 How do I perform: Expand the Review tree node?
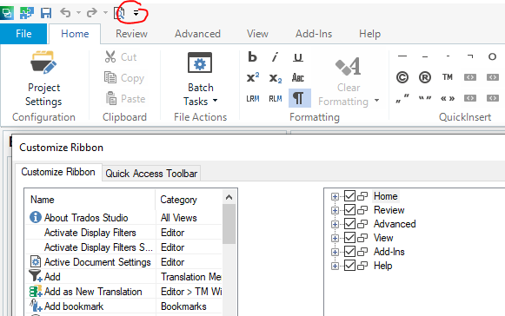pyautogui.click(x=335, y=210)
